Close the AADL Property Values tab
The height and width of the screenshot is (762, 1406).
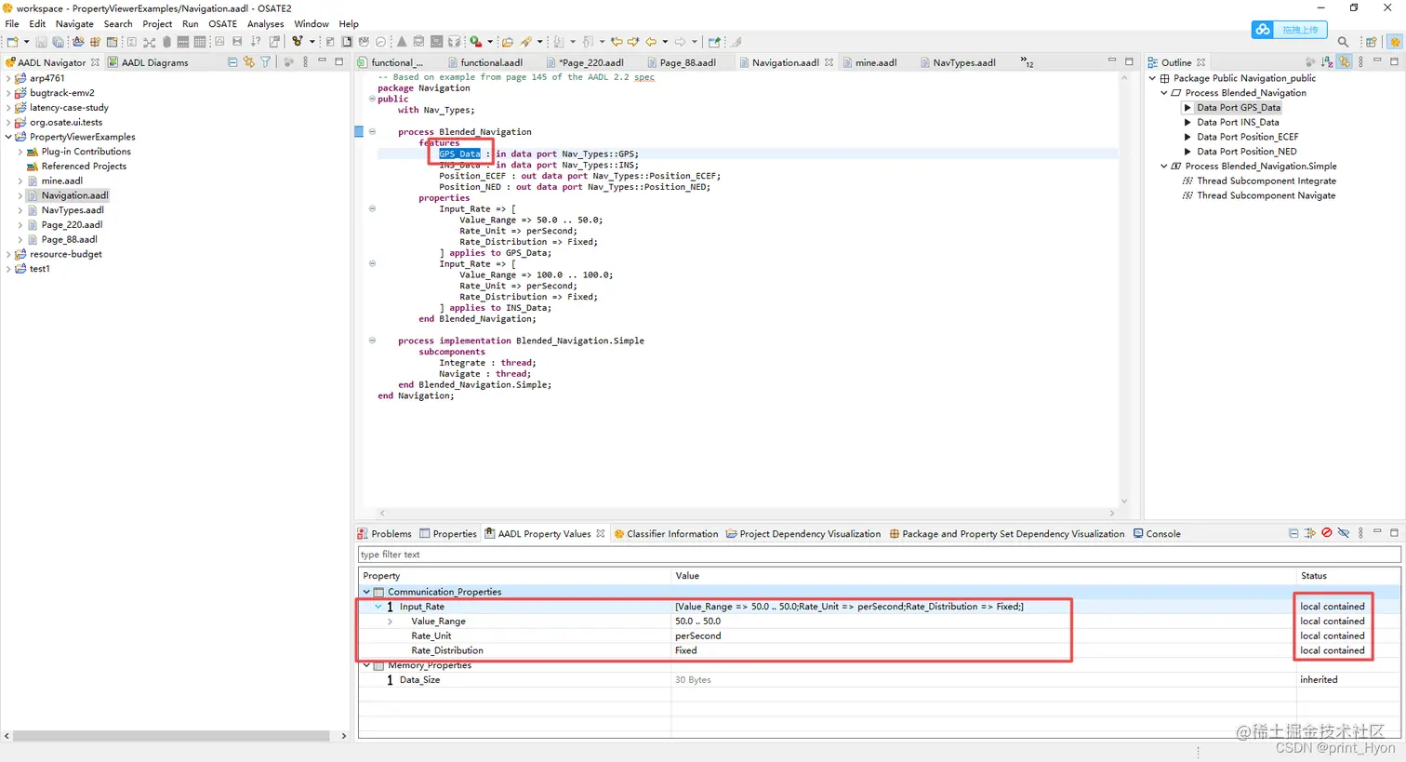click(x=601, y=534)
